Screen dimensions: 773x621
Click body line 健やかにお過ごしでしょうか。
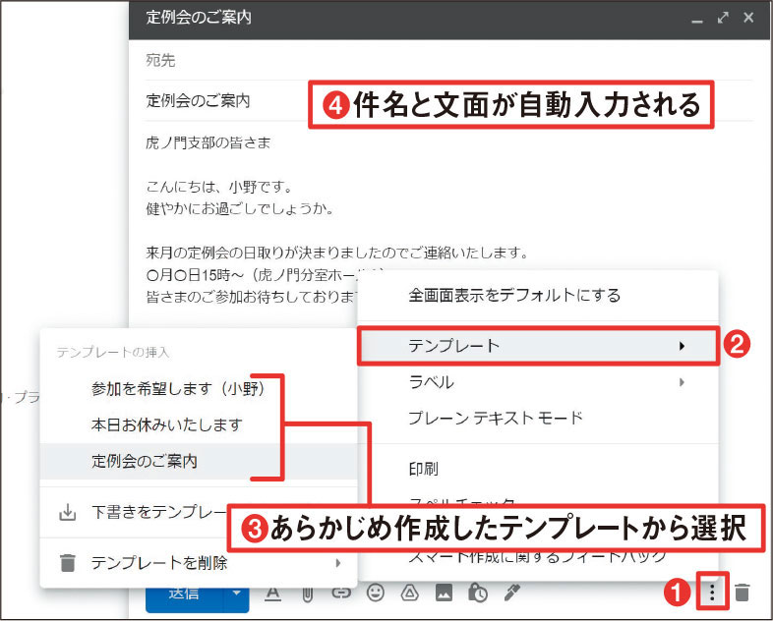[240, 209]
